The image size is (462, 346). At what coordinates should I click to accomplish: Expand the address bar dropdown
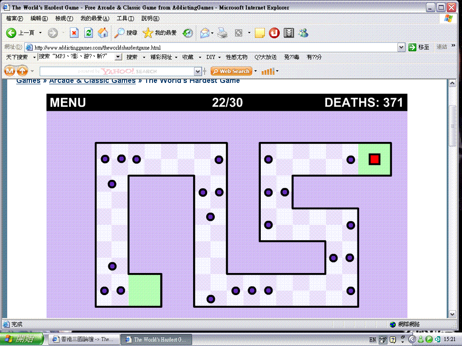(401, 47)
